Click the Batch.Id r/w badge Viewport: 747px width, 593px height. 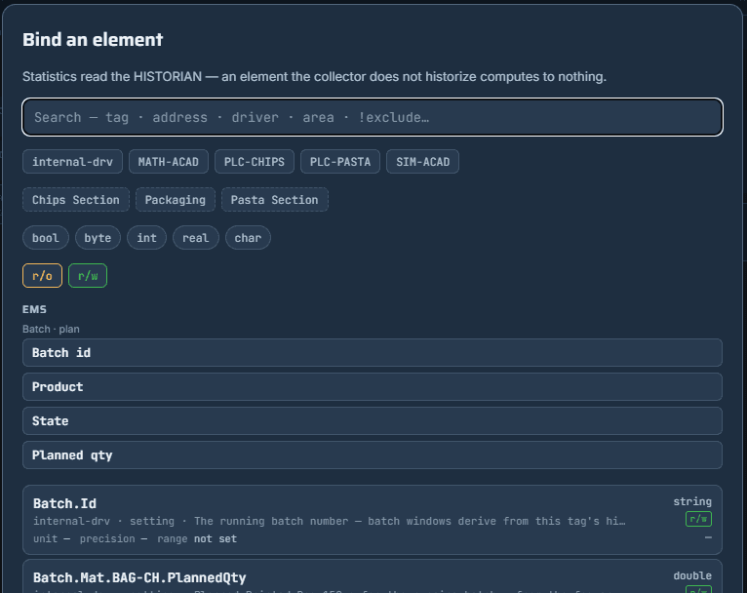[698, 519]
